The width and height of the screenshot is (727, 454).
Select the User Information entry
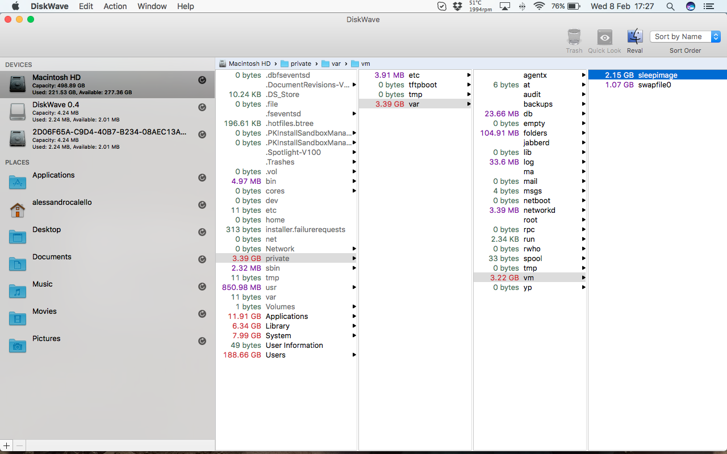(287, 345)
